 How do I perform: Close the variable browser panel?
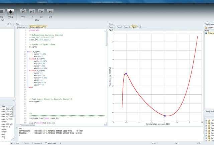[x=13, y=100]
